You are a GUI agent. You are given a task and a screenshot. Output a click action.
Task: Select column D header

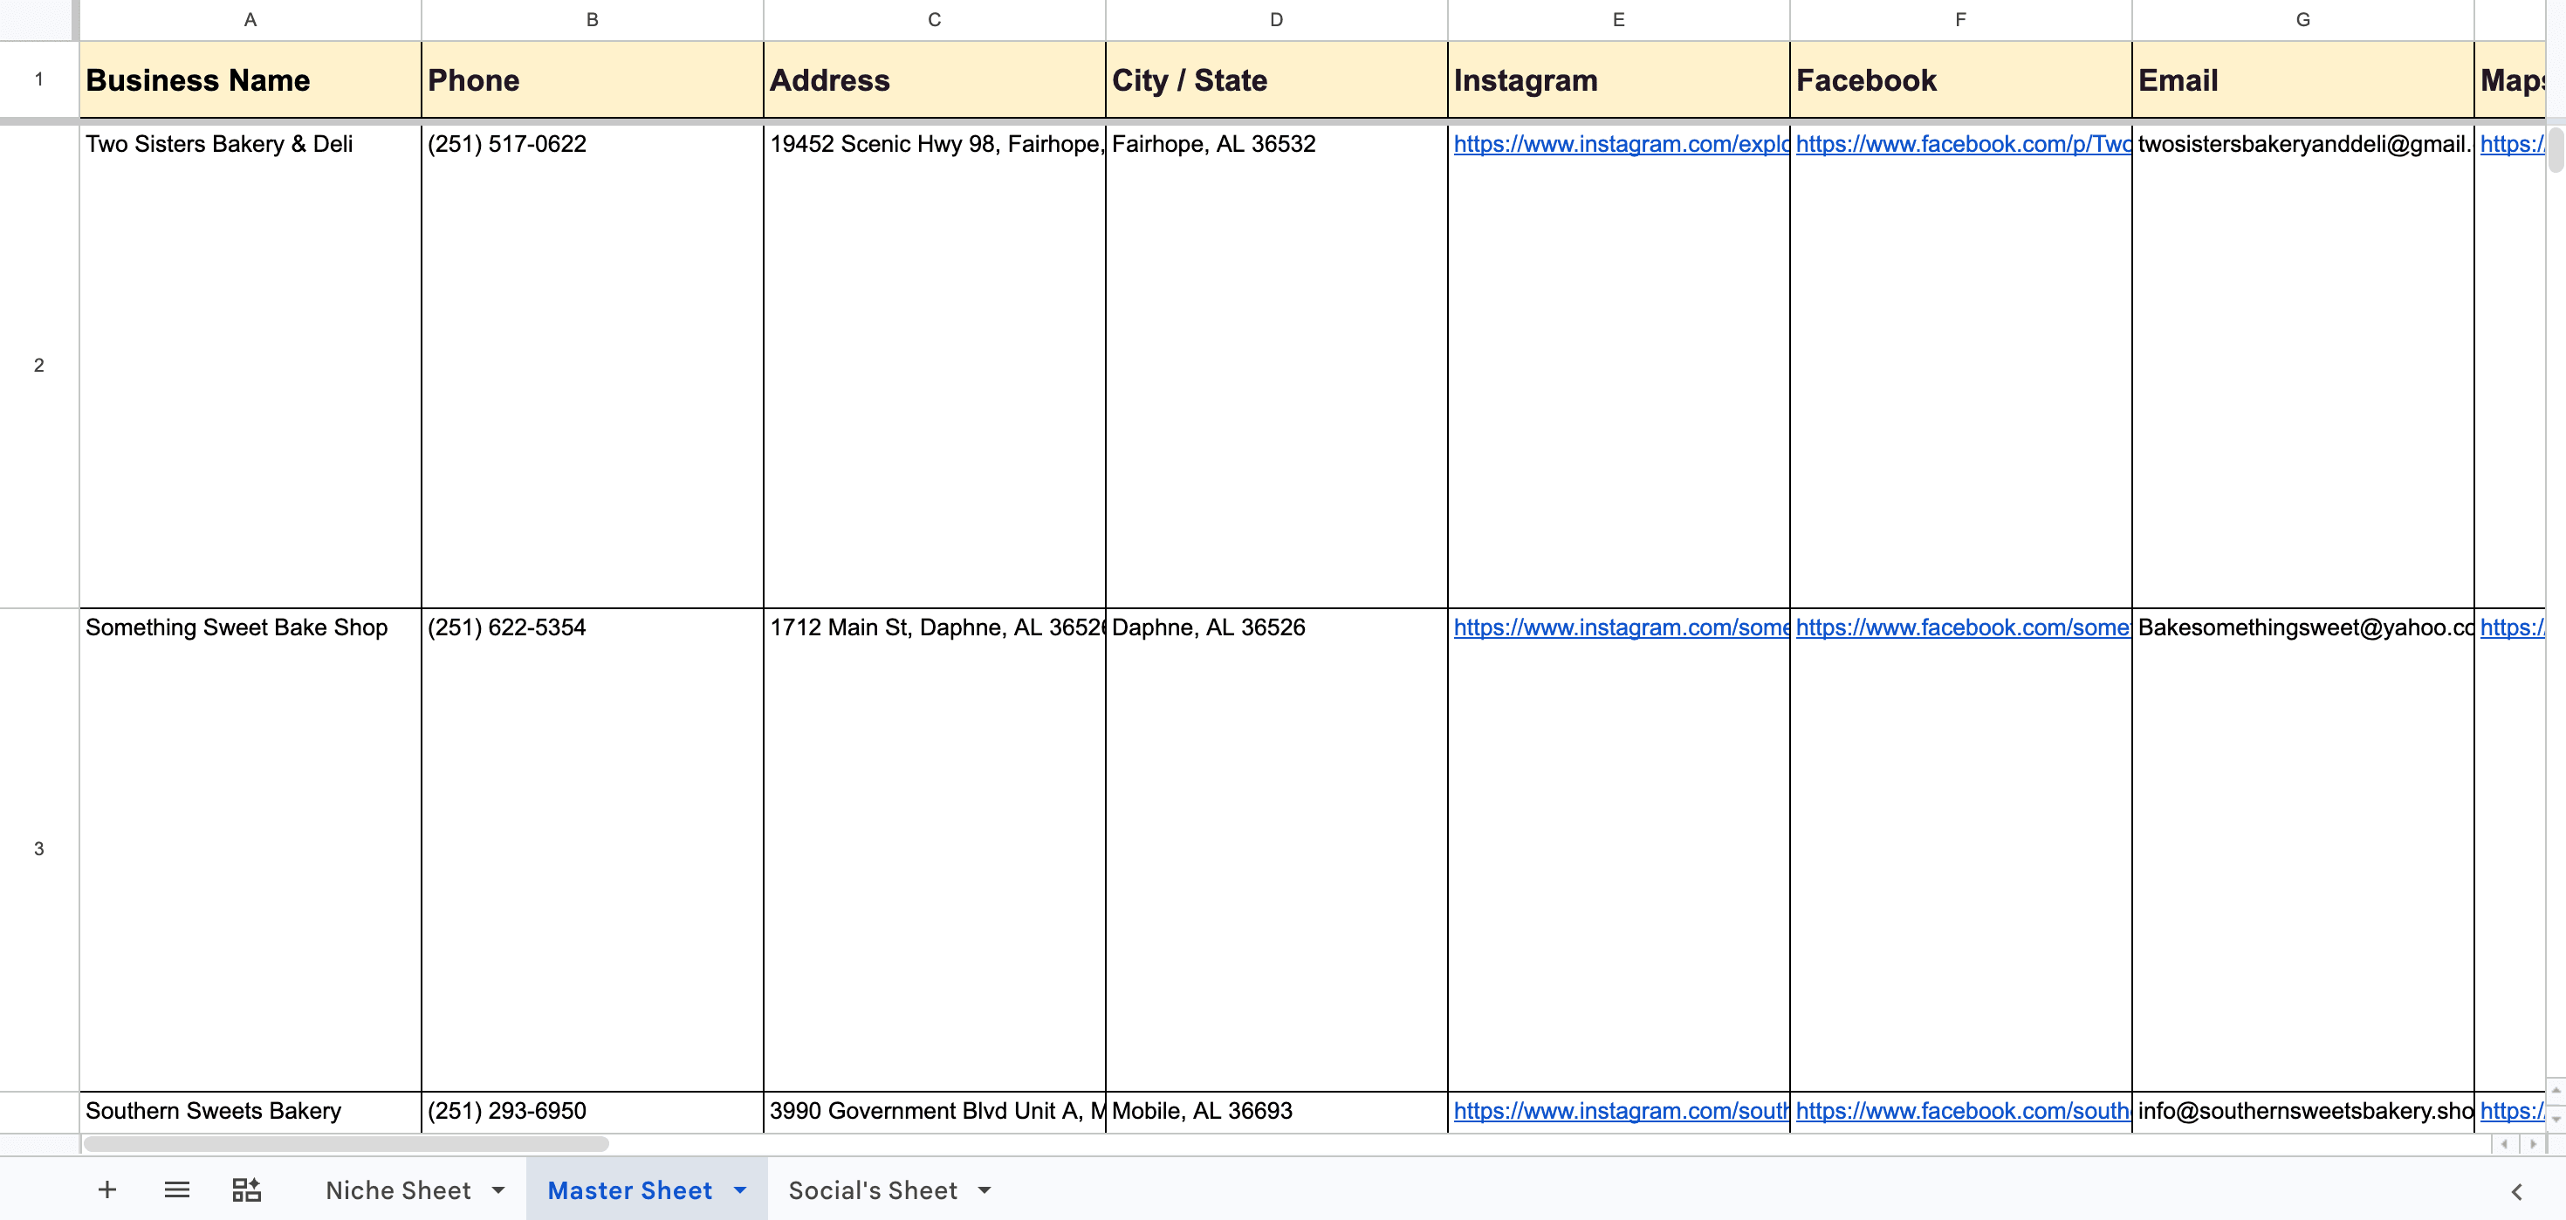click(x=1276, y=20)
